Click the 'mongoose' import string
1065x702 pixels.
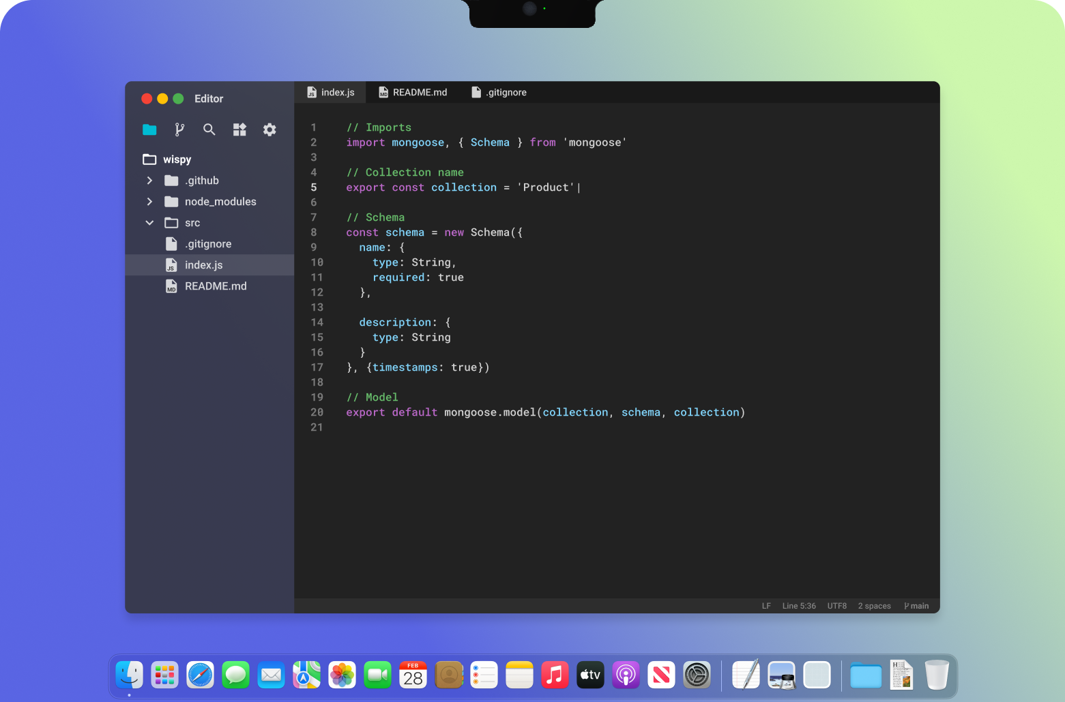595,142
